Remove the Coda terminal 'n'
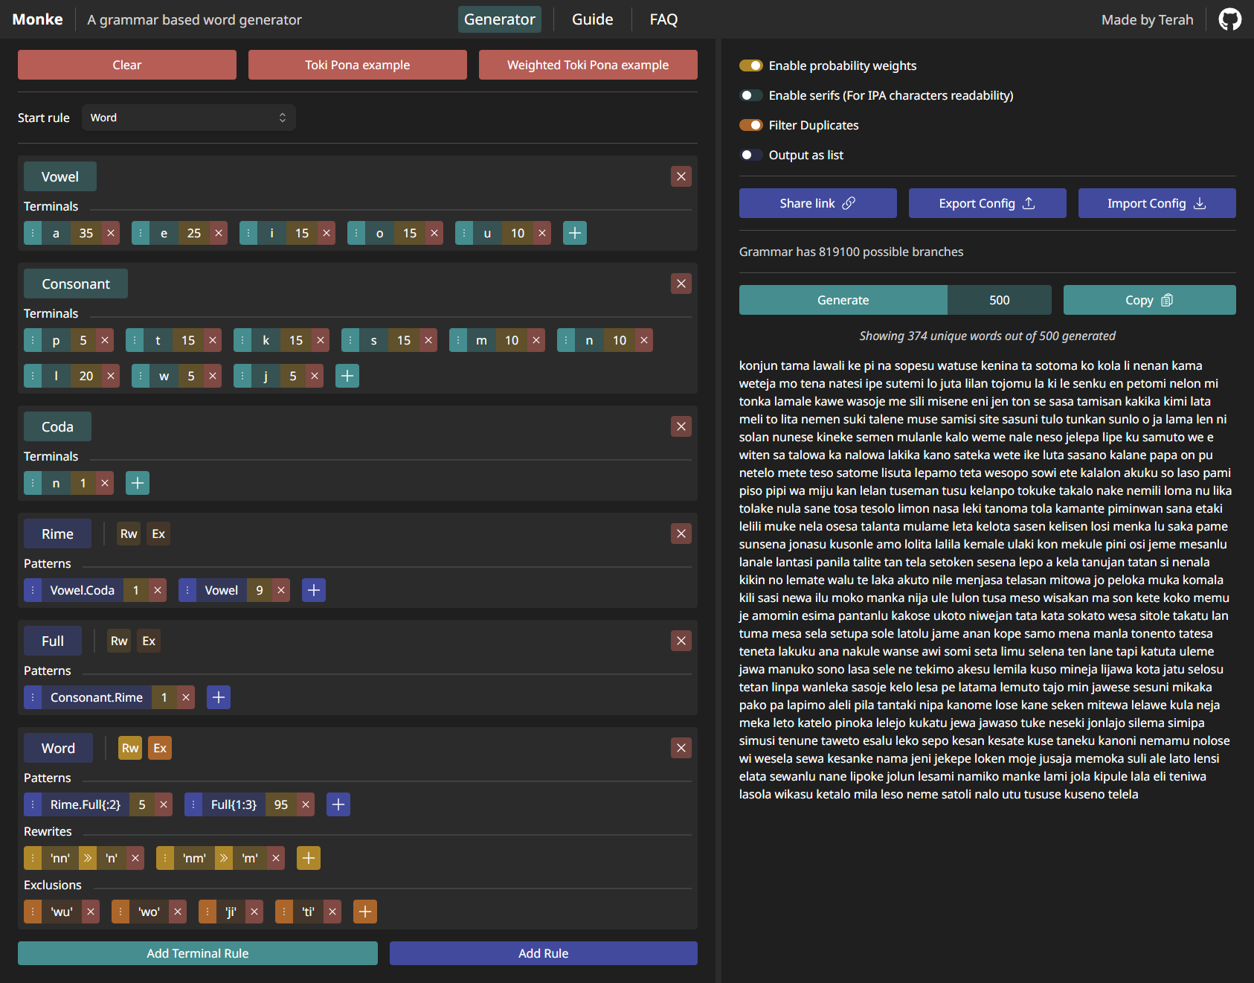Image resolution: width=1254 pixels, height=983 pixels. pyautogui.click(x=105, y=483)
